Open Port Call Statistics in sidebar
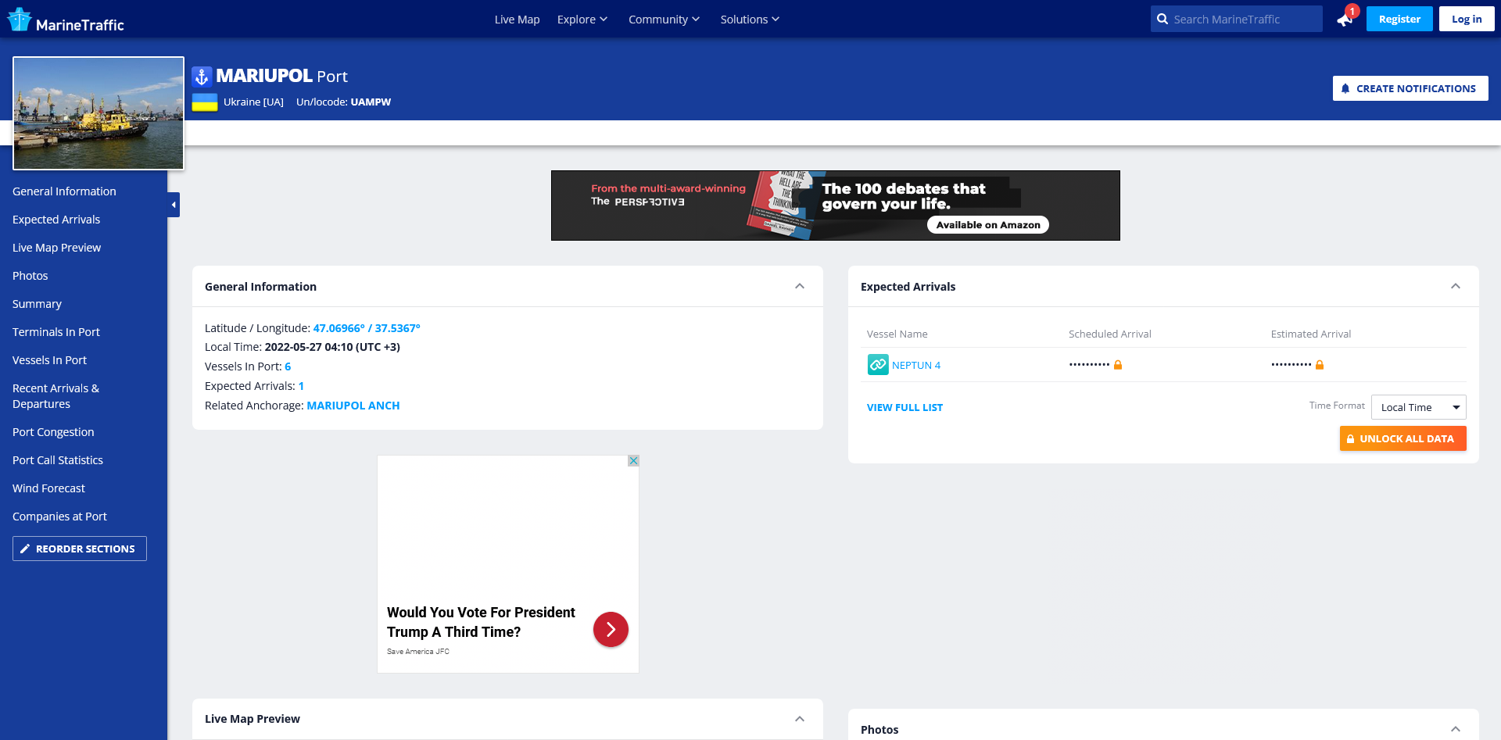 [58, 460]
